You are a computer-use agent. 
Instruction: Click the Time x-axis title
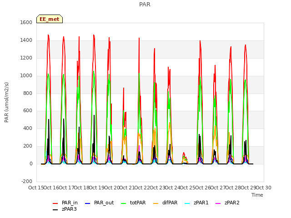click(257, 195)
